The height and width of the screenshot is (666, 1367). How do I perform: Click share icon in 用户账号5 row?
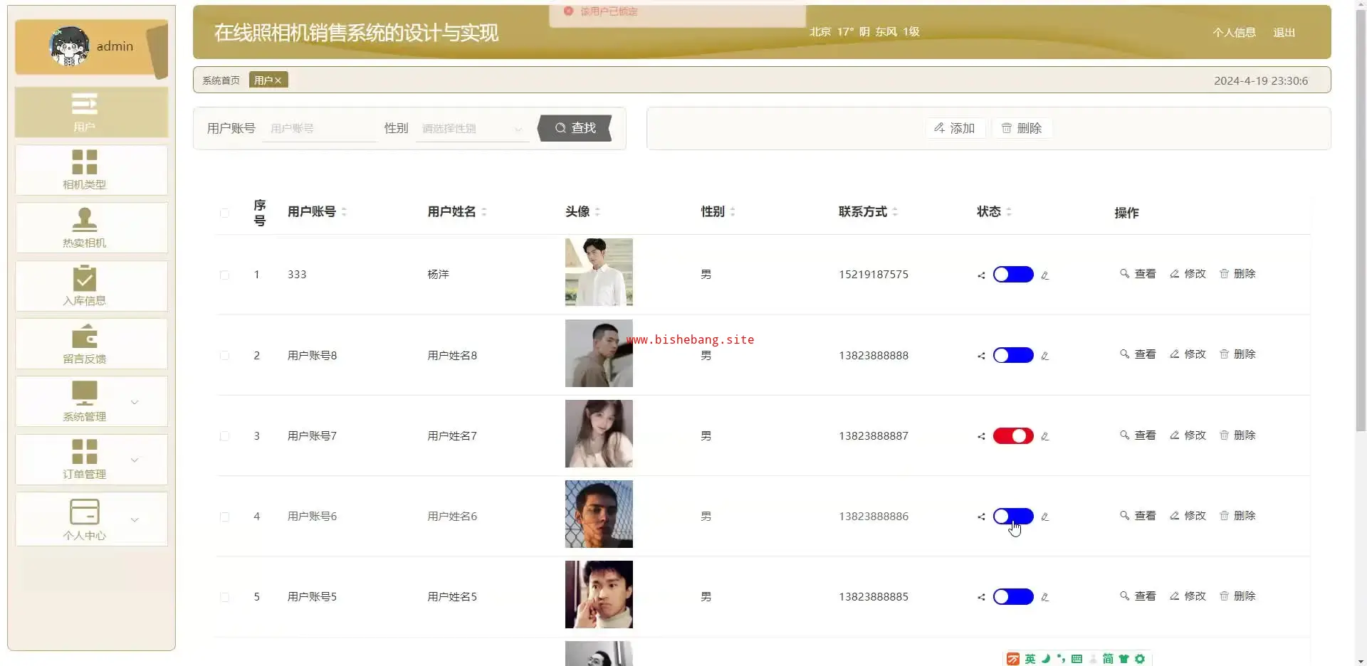pyautogui.click(x=981, y=597)
